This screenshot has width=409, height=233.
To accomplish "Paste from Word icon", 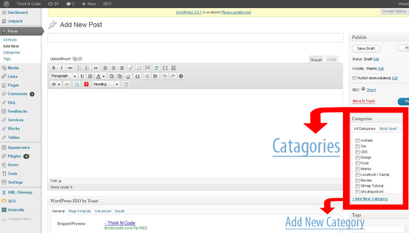I will point(120,76).
